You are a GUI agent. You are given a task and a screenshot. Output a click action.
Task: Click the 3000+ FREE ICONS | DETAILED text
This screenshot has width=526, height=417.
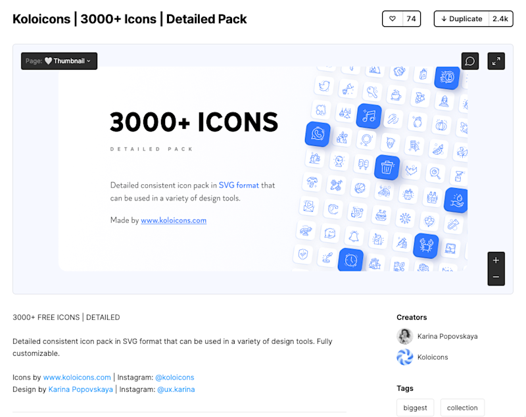pos(66,318)
